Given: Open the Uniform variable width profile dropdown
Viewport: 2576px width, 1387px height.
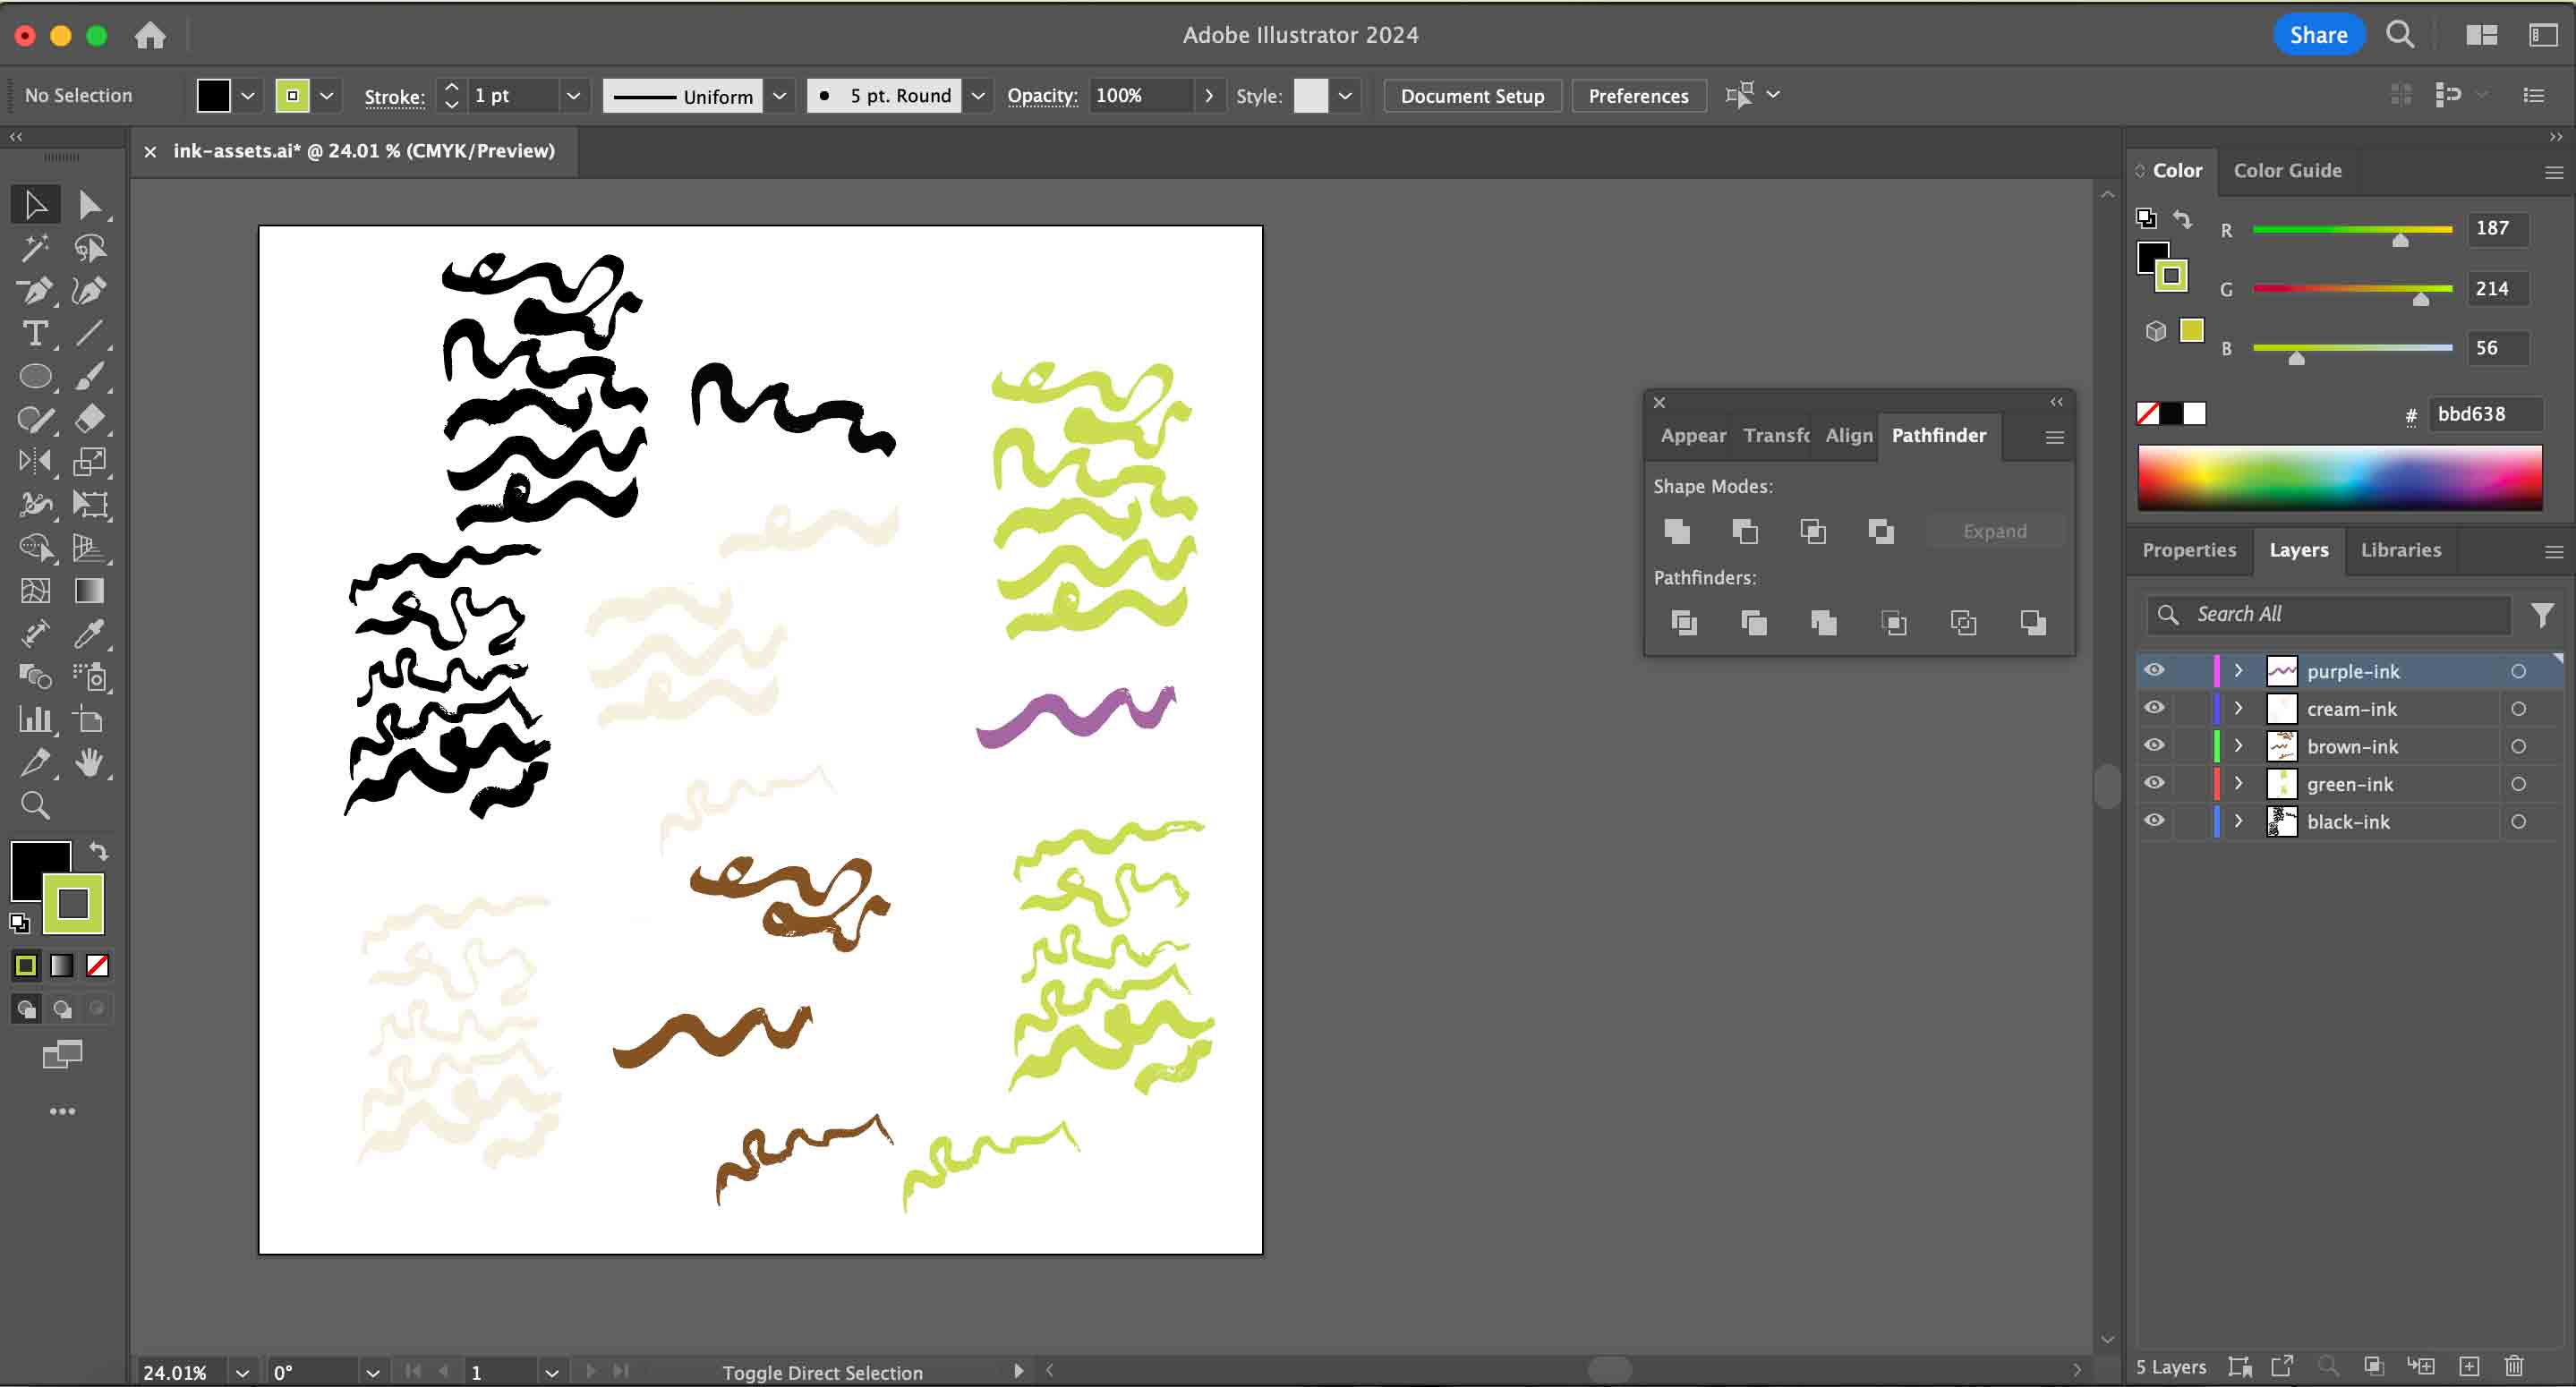Looking at the screenshot, I should point(780,96).
